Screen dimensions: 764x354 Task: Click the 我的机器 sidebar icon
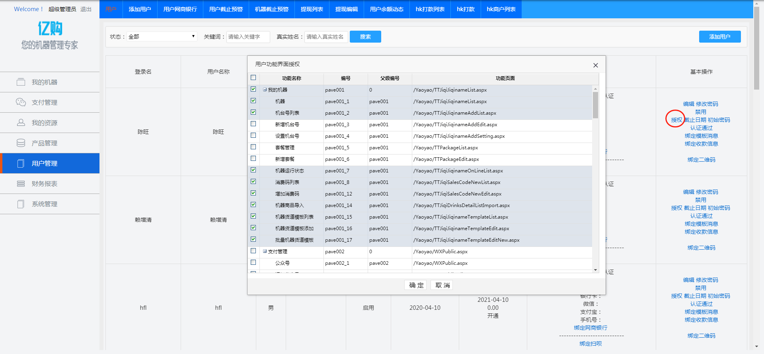21,82
